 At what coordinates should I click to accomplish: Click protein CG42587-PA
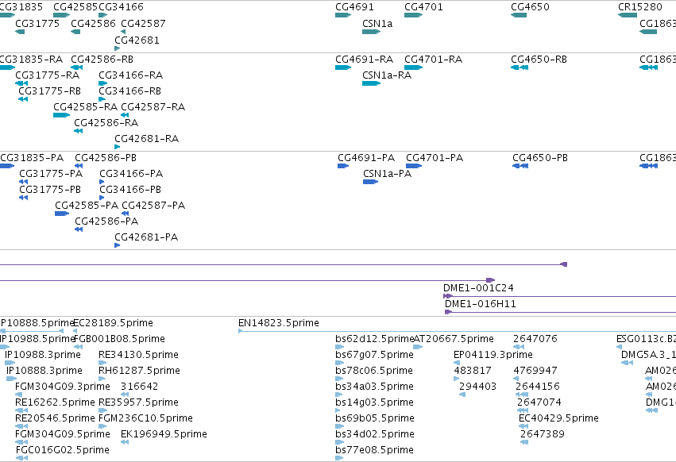tap(153, 206)
